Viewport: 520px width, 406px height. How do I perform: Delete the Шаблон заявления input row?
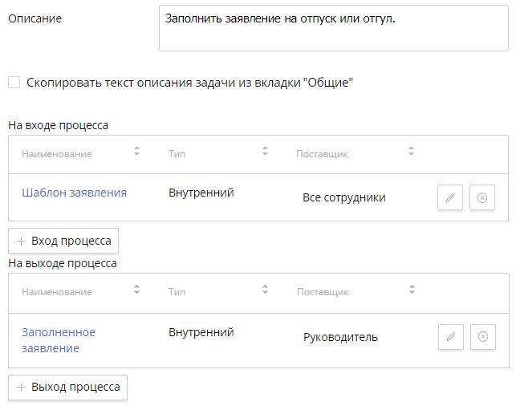tap(481, 197)
